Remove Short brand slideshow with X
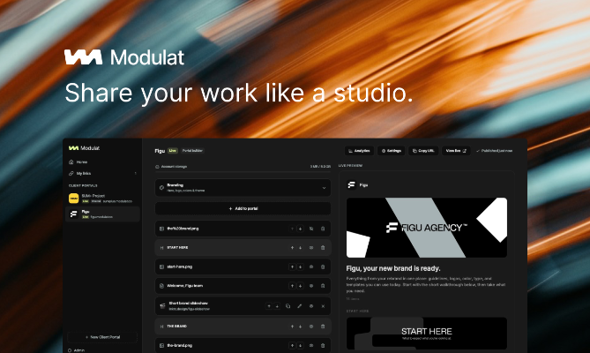590x353 pixels. pos(323,306)
